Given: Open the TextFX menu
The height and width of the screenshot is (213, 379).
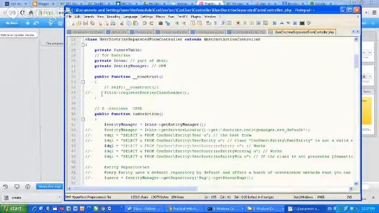Looking at the screenshot, I should click(182, 17).
